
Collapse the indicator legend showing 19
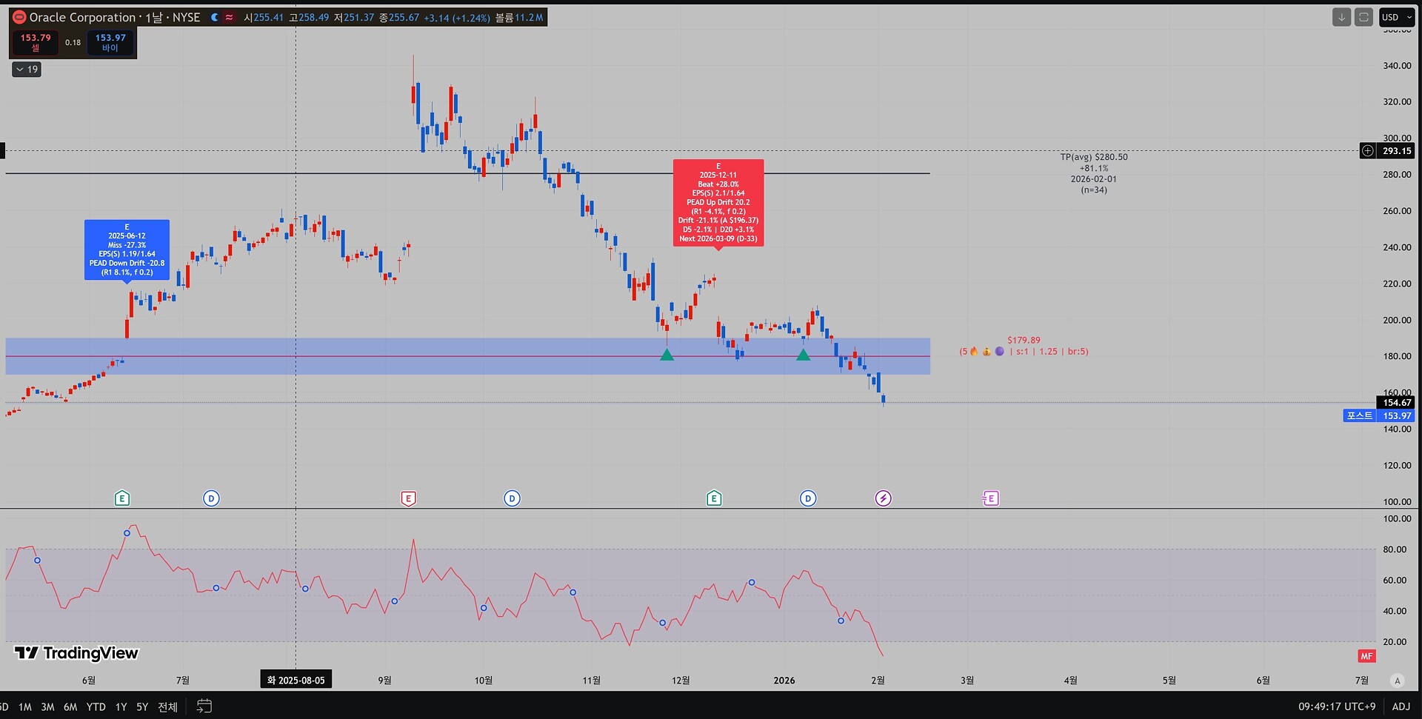click(27, 70)
